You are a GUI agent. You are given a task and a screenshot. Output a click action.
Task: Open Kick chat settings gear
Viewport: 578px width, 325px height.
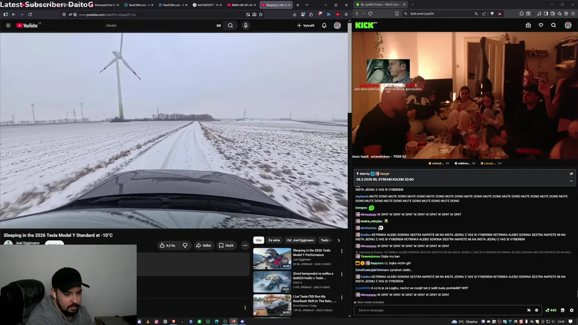[x=572, y=310]
